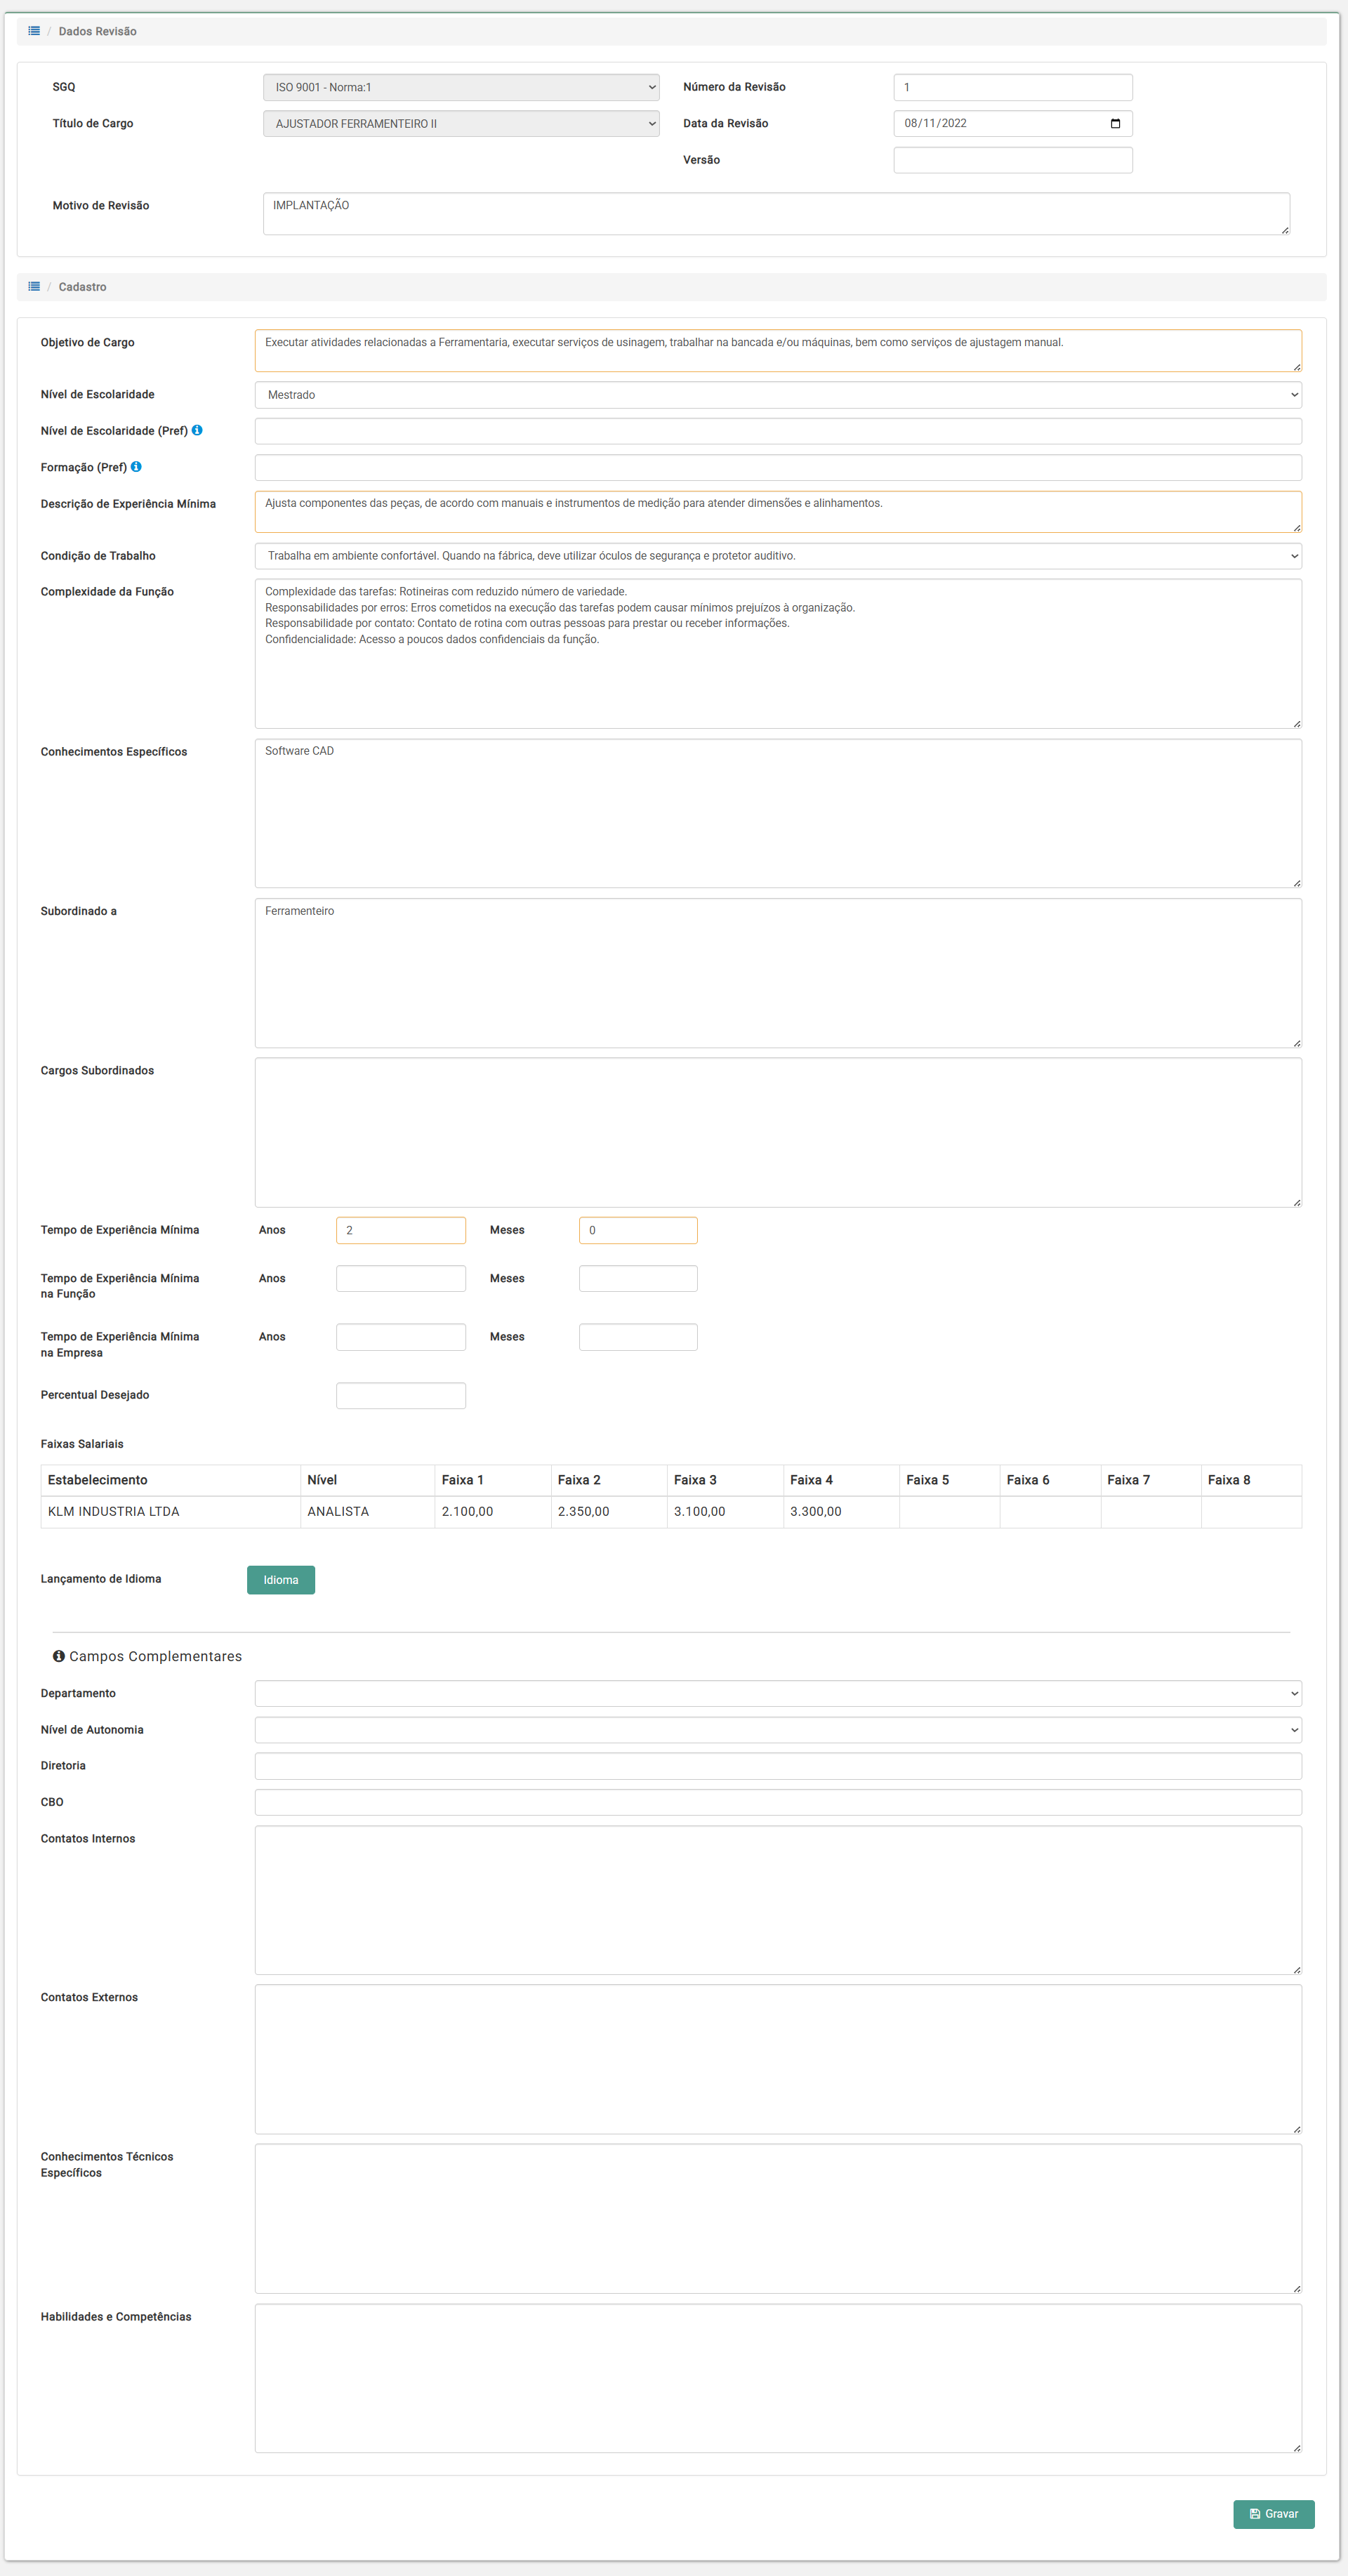This screenshot has height=2576, width=1348.
Task: Click the Versão input field
Action: coord(1012,160)
